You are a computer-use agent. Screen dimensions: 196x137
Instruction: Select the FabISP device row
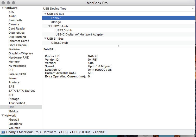click(118, 18)
